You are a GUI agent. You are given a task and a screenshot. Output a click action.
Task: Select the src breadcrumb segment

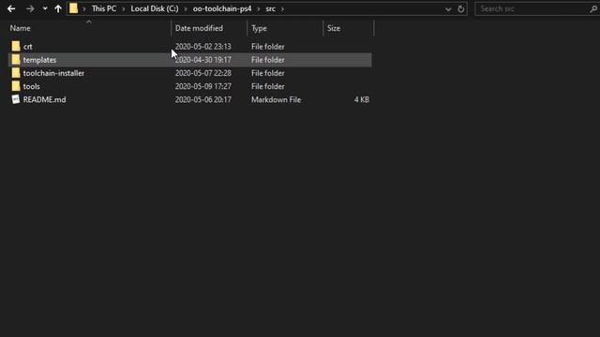(x=271, y=8)
